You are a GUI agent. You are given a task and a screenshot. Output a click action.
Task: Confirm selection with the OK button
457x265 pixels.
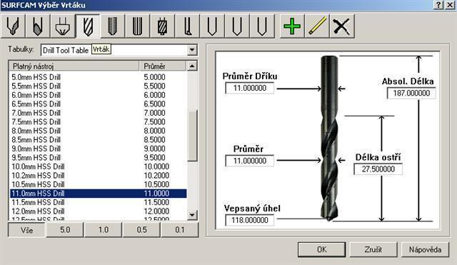[x=322, y=249]
